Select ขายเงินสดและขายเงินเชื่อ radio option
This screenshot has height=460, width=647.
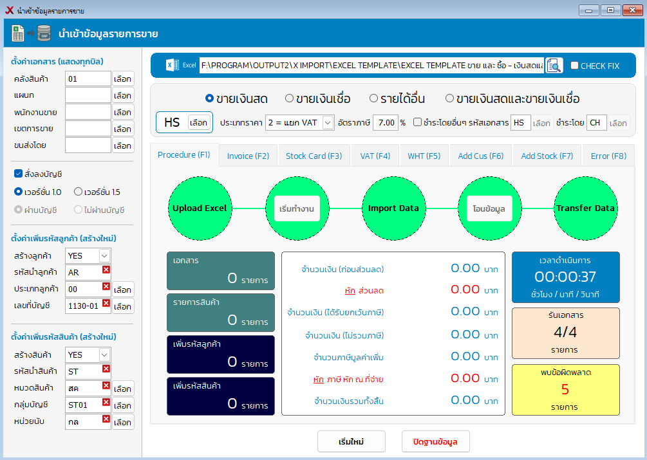point(449,98)
